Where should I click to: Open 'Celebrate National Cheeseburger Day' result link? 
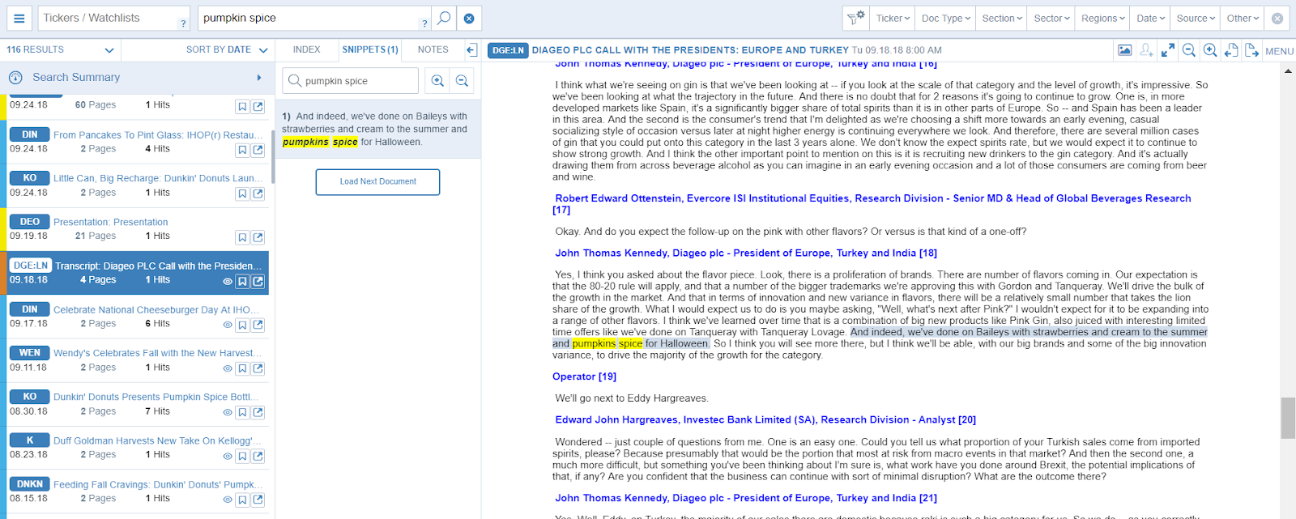coord(156,310)
